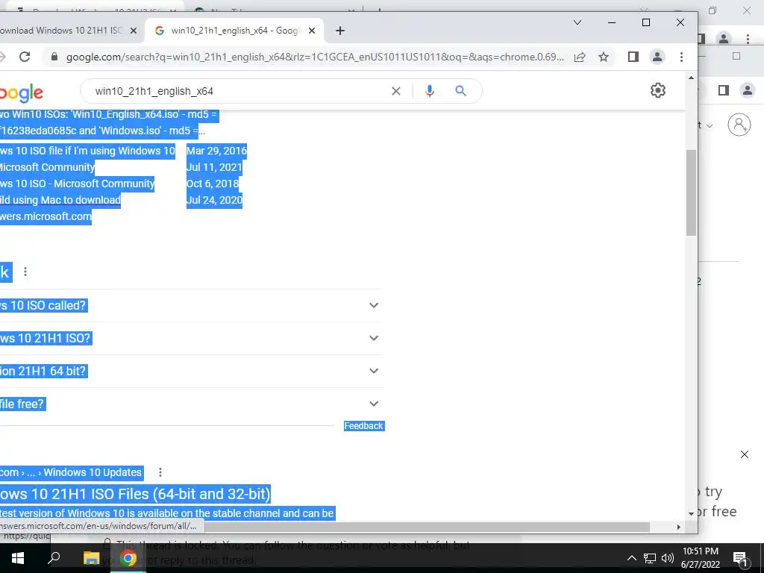Open three-dot options beside People also ask heading

25,272
